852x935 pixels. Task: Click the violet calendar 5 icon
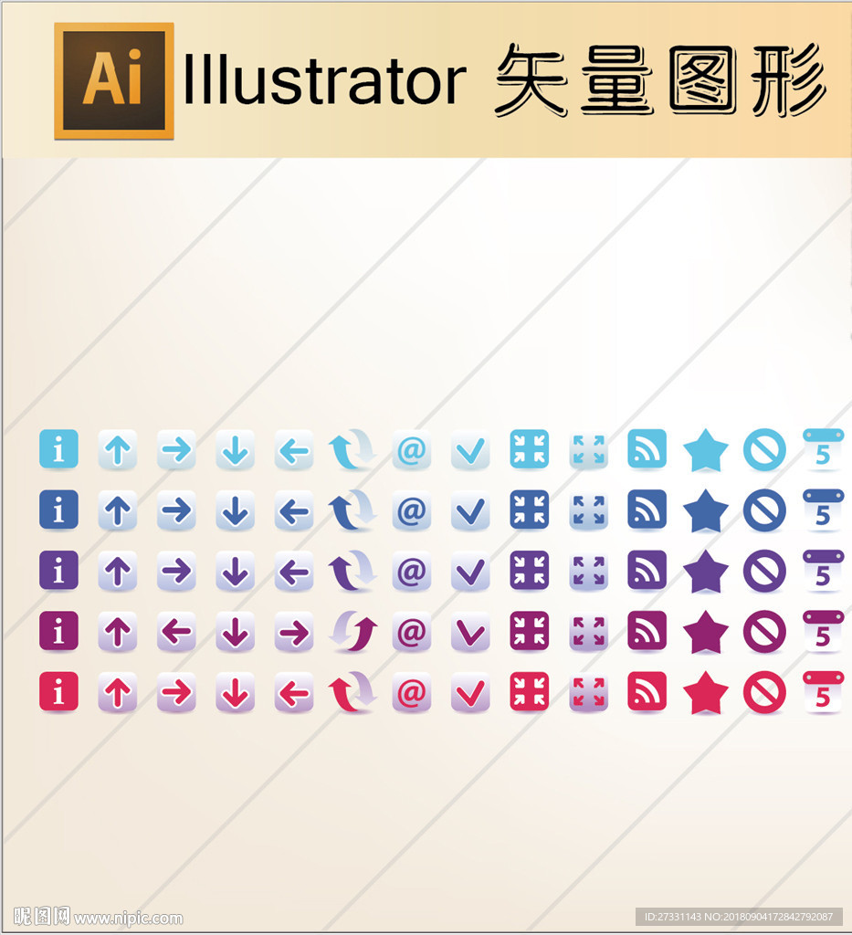(824, 571)
